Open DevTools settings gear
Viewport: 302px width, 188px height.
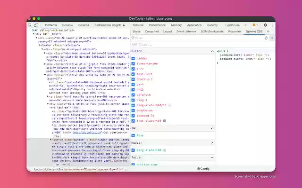click(265, 25)
